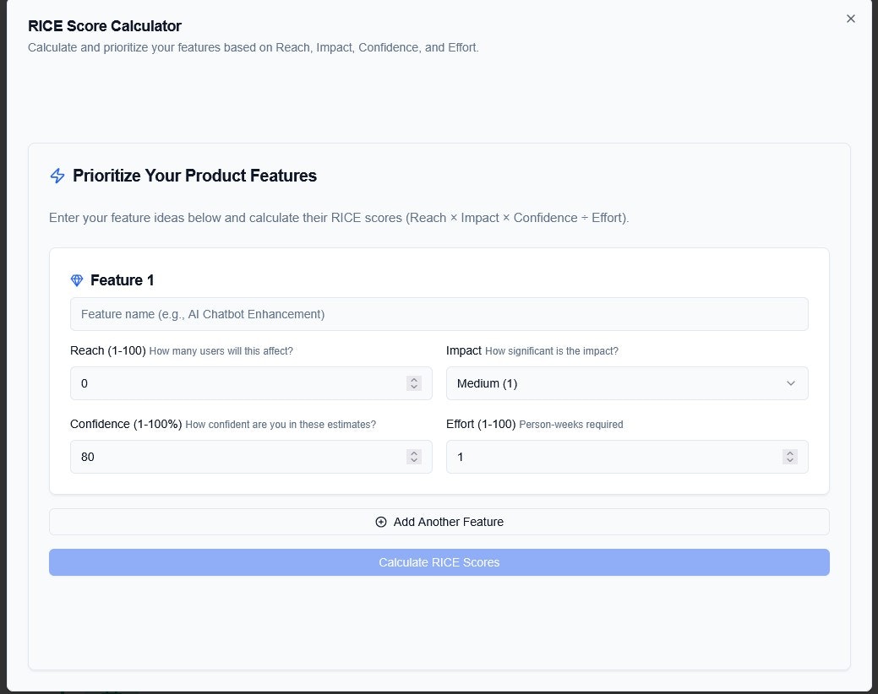The height and width of the screenshot is (694, 878).
Task: Click the "Confidence (1-100%)" field label
Action: 126,424
